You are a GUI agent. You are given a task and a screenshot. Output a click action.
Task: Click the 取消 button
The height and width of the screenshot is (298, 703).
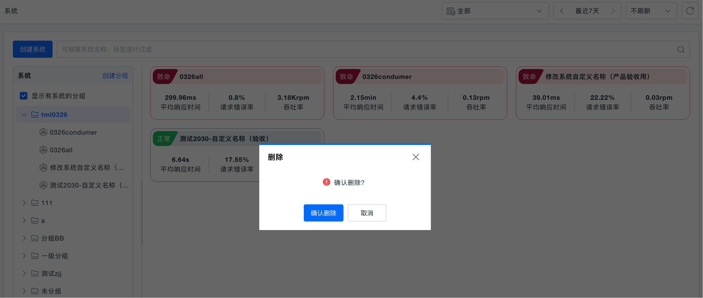click(367, 213)
